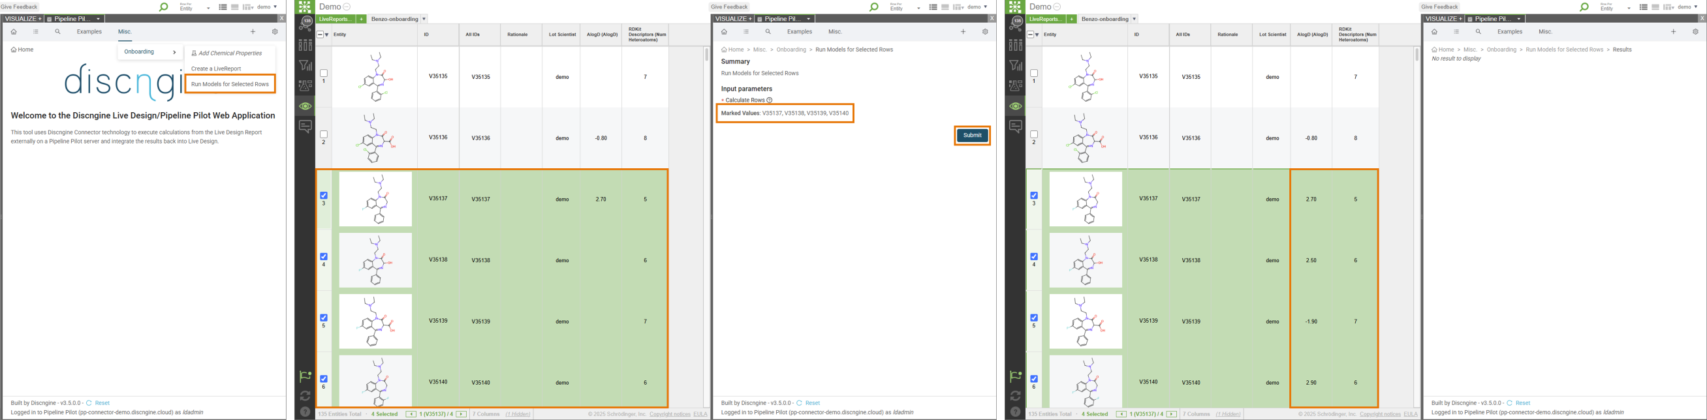Open the Pipeline Pil... dropdown above the welcome panel
The width and height of the screenshot is (1707, 420).
point(99,19)
